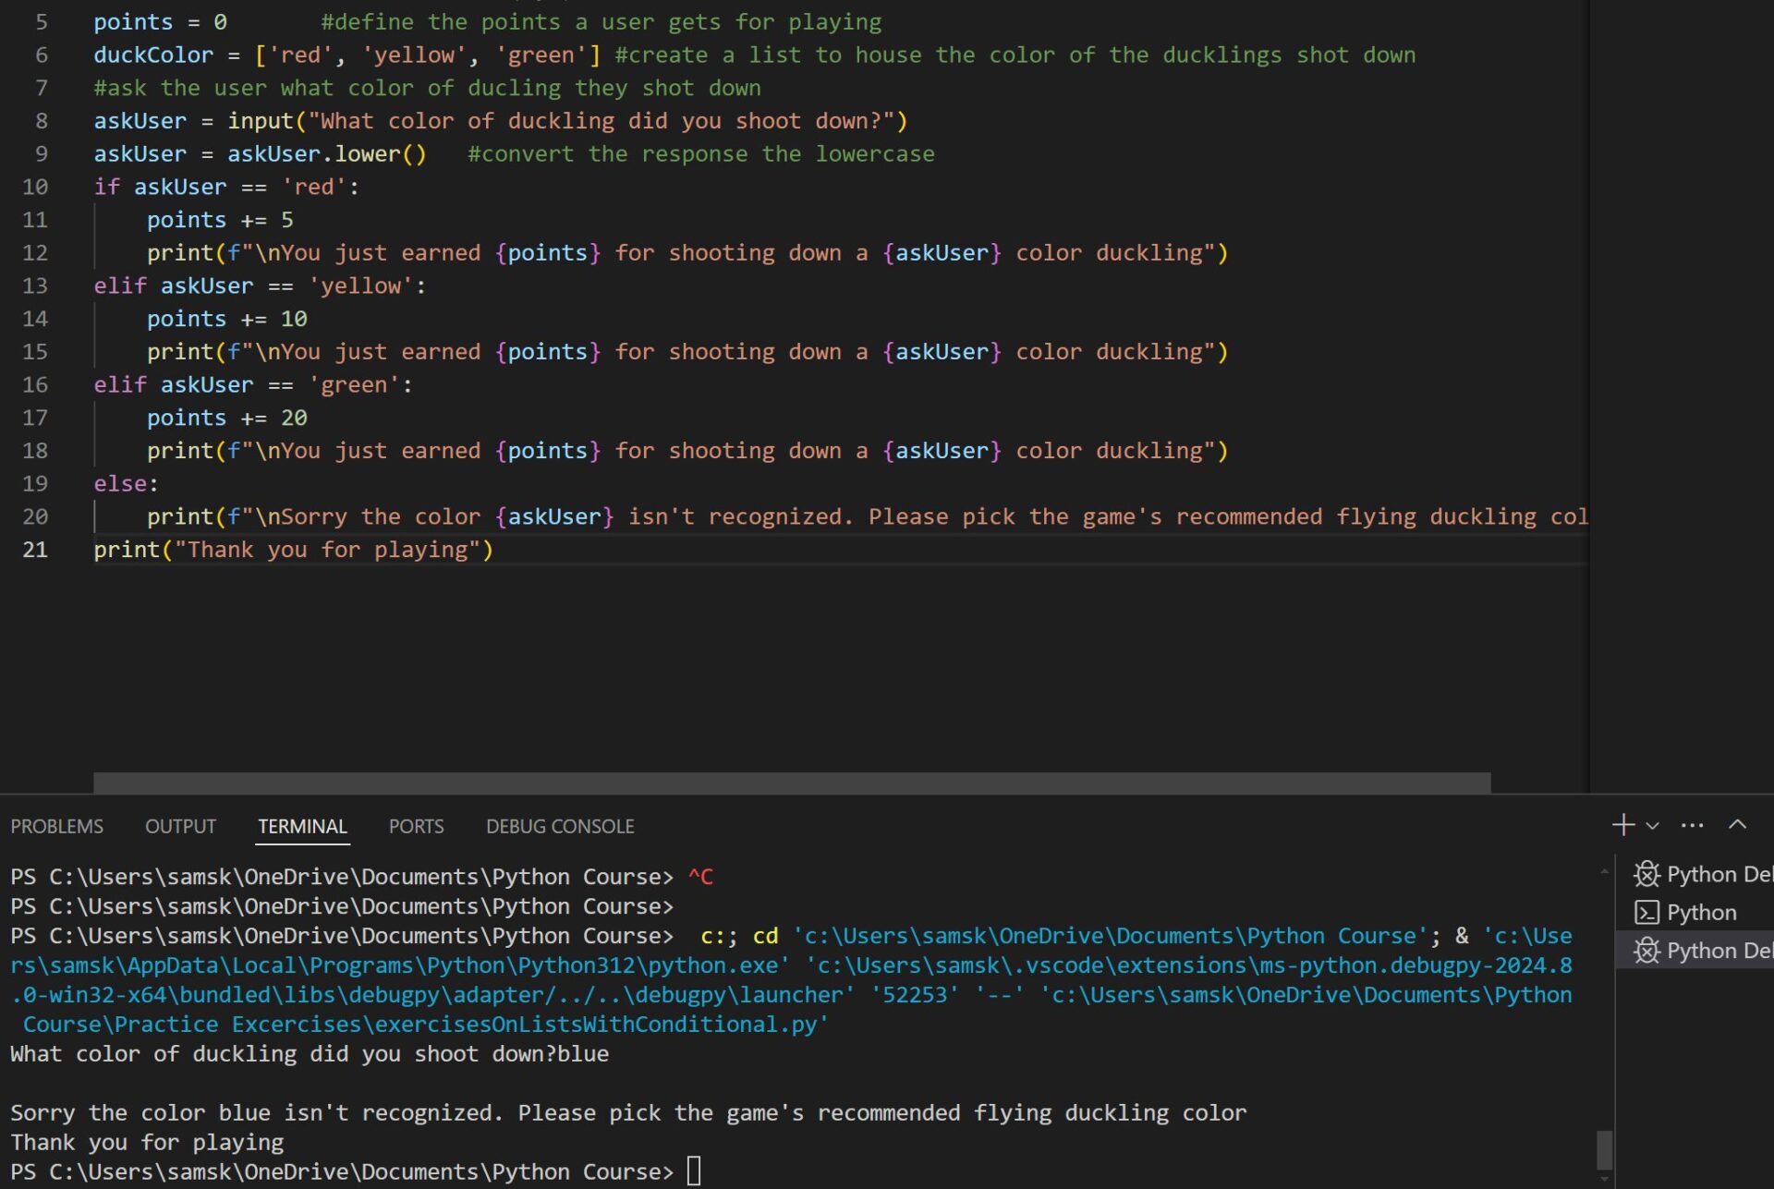Image resolution: width=1774 pixels, height=1189 pixels.
Task: Click the PROBLEMS tab in panel
Action: (x=55, y=825)
